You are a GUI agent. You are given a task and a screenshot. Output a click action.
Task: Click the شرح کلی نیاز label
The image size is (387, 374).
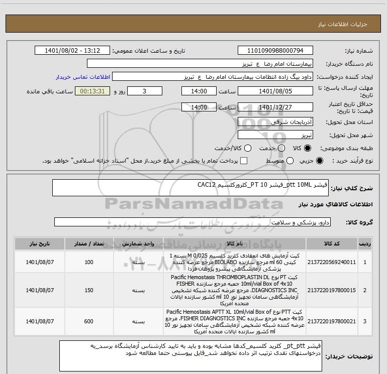point(352,188)
